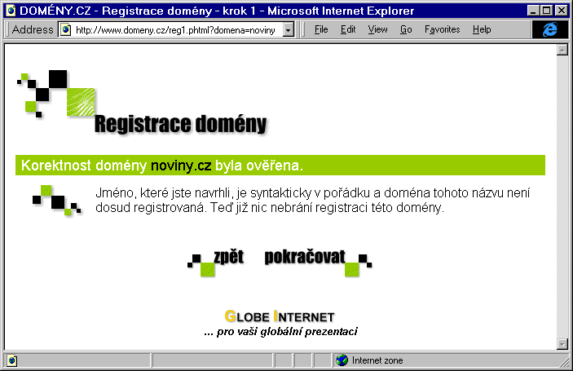This screenshot has width=573, height=371.
Task: Open the Edit menu
Action: coord(348,29)
